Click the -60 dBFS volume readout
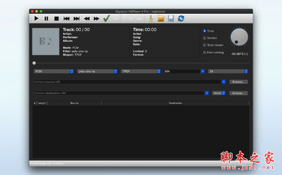The height and width of the screenshot is (175, 282). [239, 54]
